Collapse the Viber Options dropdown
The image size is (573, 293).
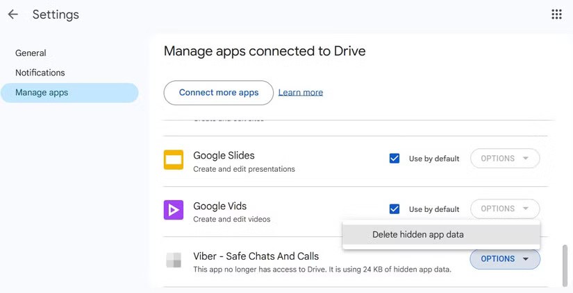point(505,259)
